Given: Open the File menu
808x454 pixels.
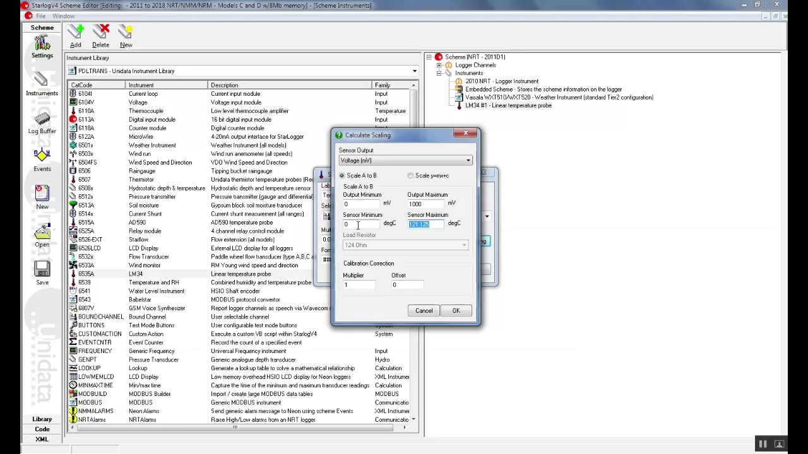Looking at the screenshot, I should point(40,16).
